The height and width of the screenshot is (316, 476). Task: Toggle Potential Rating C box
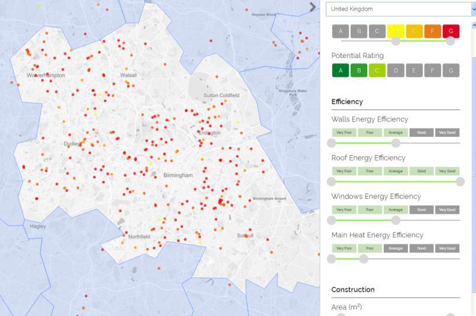coord(377,70)
